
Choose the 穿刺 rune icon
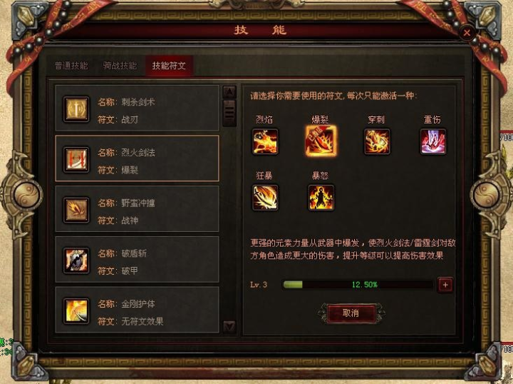pyautogui.click(x=377, y=141)
